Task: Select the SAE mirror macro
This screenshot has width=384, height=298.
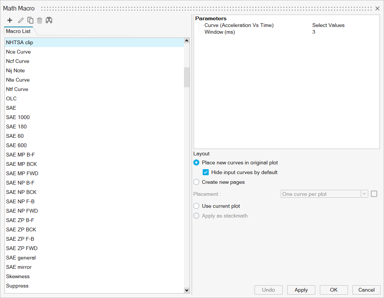Action: coord(94,267)
